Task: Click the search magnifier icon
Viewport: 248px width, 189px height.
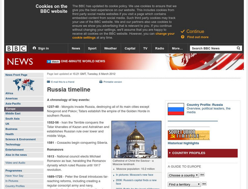Action: coord(238,48)
